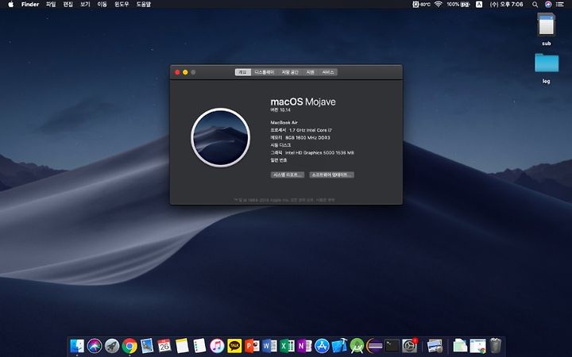Click 1.7 GHz Intel Core i7 text
This screenshot has width=572, height=357.
coord(311,130)
